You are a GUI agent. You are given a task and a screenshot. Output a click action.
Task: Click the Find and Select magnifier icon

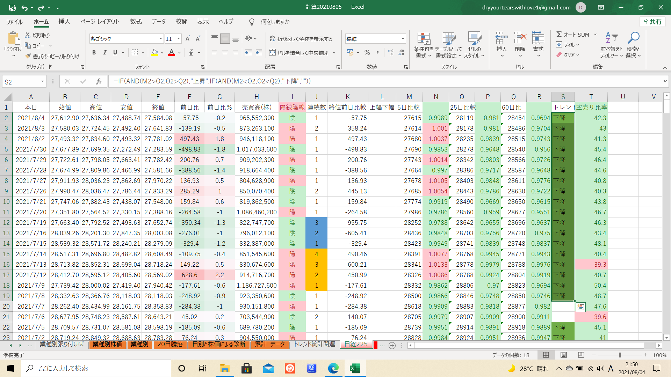pyautogui.click(x=633, y=38)
